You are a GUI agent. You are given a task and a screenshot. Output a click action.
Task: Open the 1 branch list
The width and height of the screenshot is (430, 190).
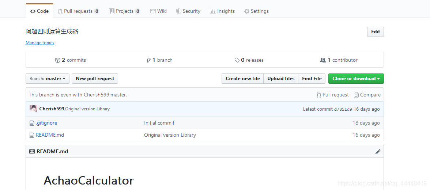coord(159,60)
